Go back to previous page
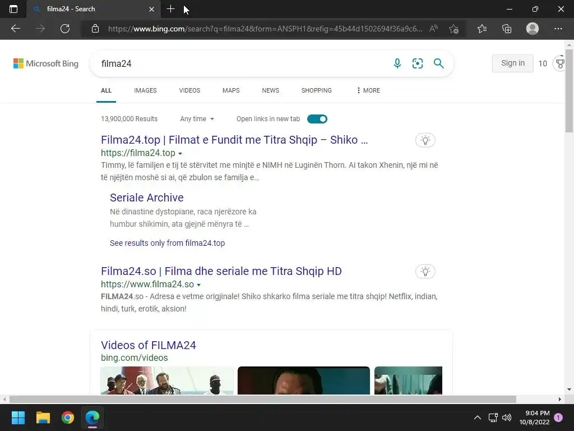This screenshot has width=574, height=431. 15,29
